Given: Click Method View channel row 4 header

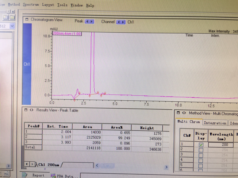Looking at the screenshot, I should click(187, 160).
